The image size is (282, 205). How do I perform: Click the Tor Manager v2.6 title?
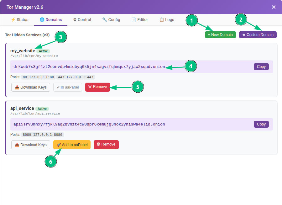pos(25,7)
